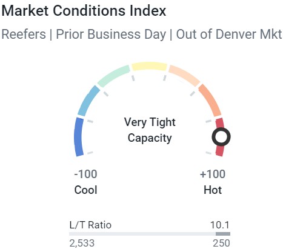This screenshot has width=283, height=249.
Task: Click Out of Denver Mkt text
Action: (x=229, y=34)
